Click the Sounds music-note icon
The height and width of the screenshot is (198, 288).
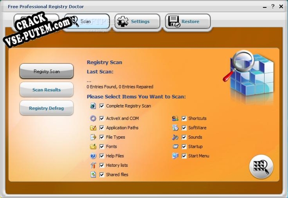tap(175, 137)
